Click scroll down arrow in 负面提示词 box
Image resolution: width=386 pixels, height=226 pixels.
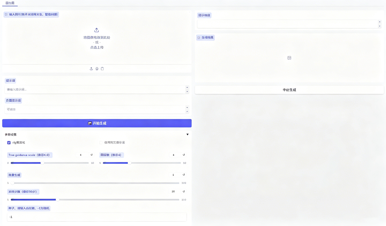pos(187,112)
